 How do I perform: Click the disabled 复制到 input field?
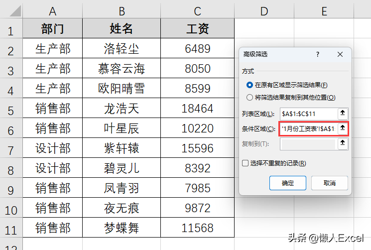click(x=309, y=144)
